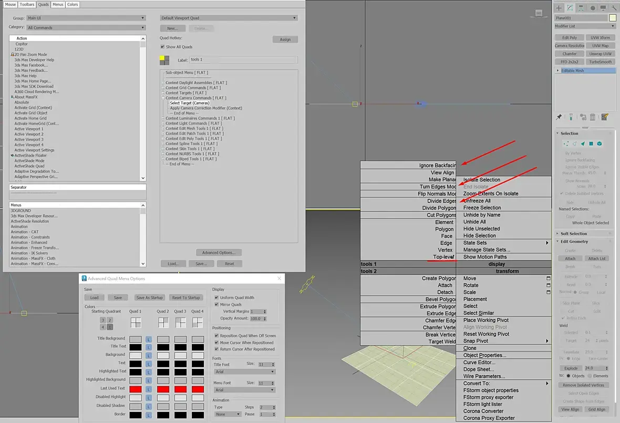Click the Border lock L icon
Viewport: 620px width, 423px height.
[x=149, y=415]
